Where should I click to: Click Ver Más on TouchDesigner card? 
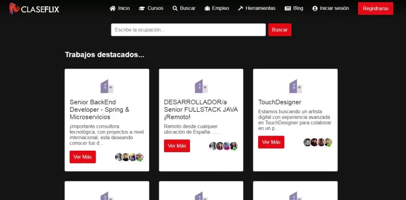pos(271,142)
